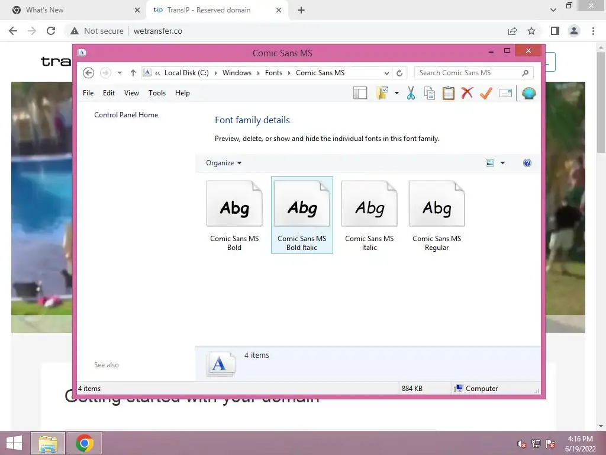Click the Cut scissors icon in toolbar
Screen dimensions: 606x455
coord(411,93)
